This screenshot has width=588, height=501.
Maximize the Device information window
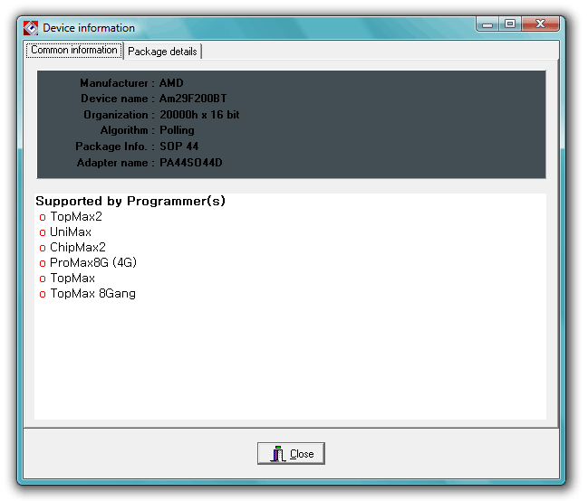pyautogui.click(x=509, y=24)
